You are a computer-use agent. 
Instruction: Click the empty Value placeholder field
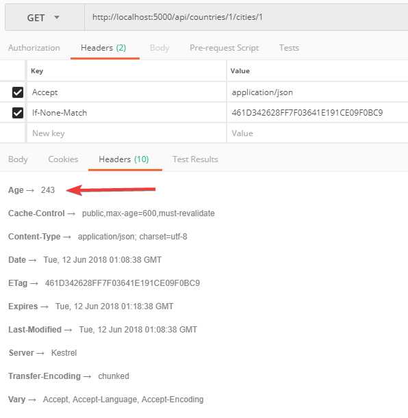tap(318, 133)
